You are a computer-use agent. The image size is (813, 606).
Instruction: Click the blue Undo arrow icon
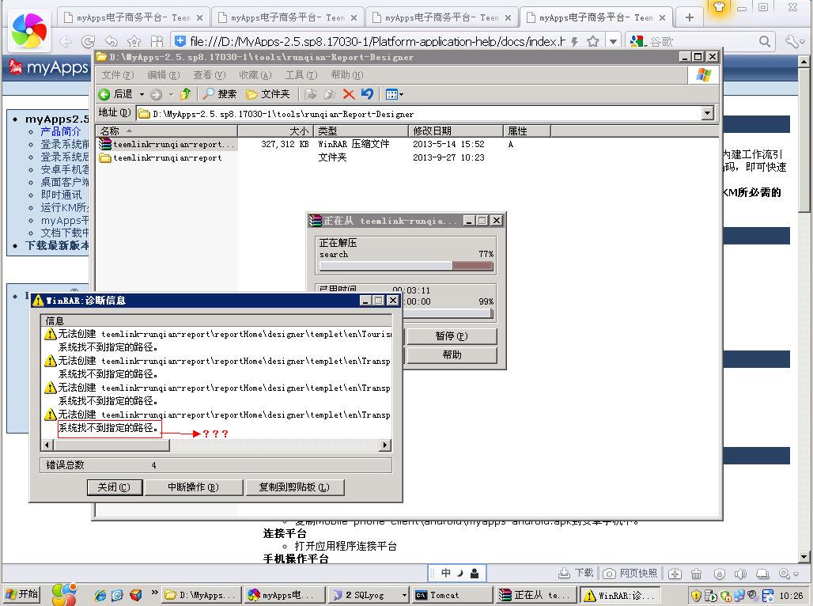coord(367,94)
